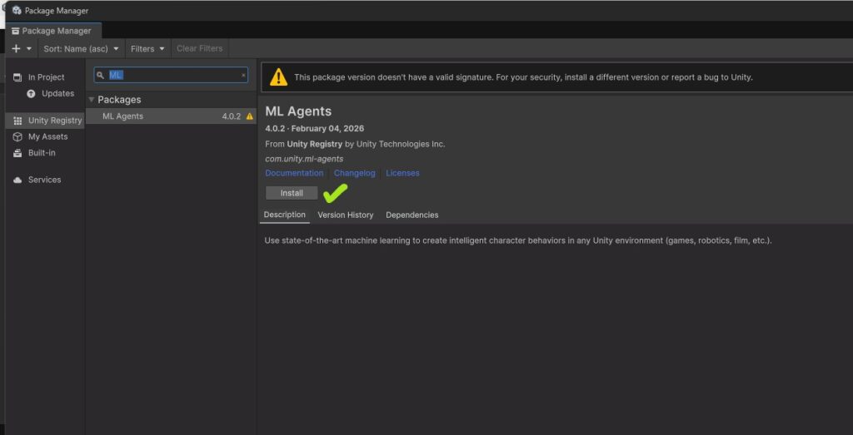This screenshot has width=853, height=435.
Task: Click the 4.0.2 version in package list
Action: coord(232,116)
